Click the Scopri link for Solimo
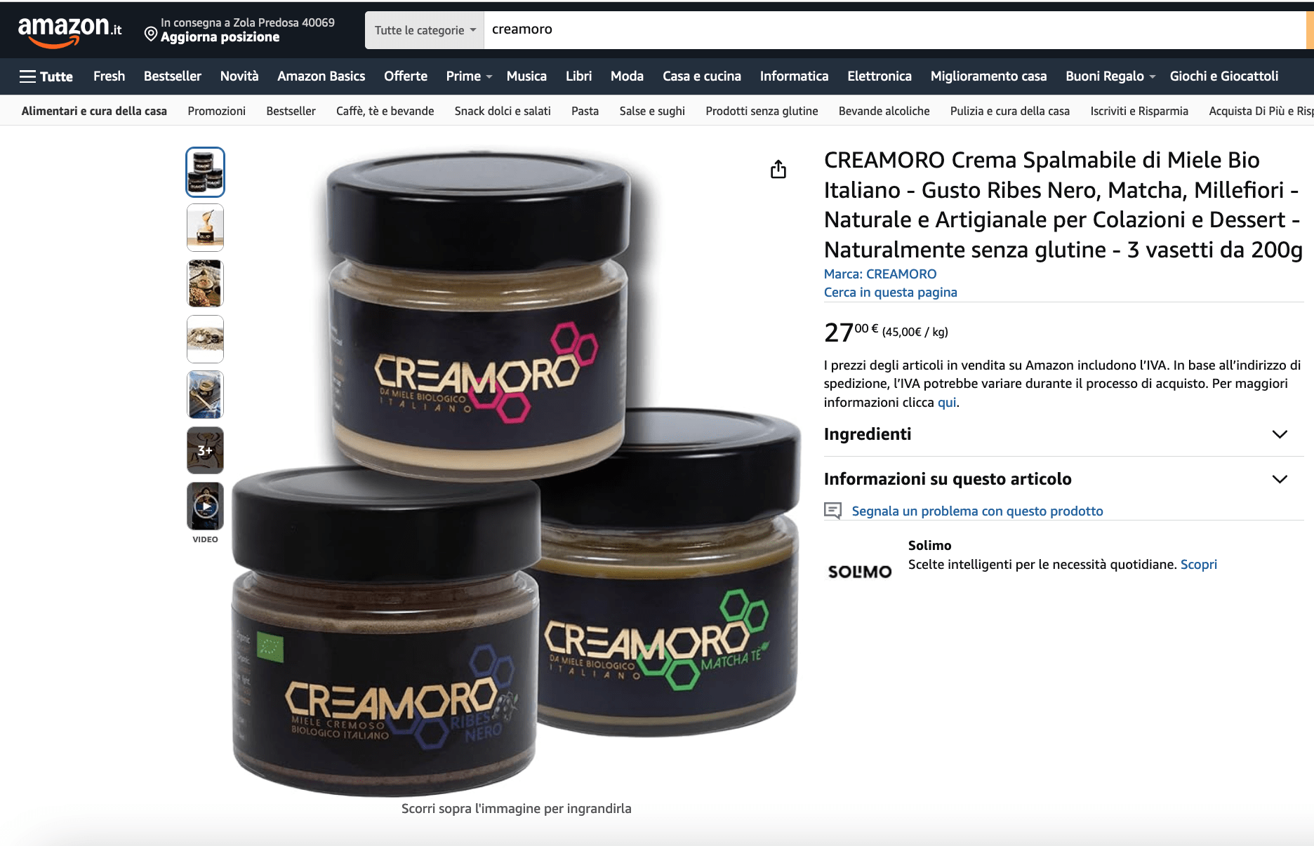The width and height of the screenshot is (1314, 846). [x=1199, y=564]
